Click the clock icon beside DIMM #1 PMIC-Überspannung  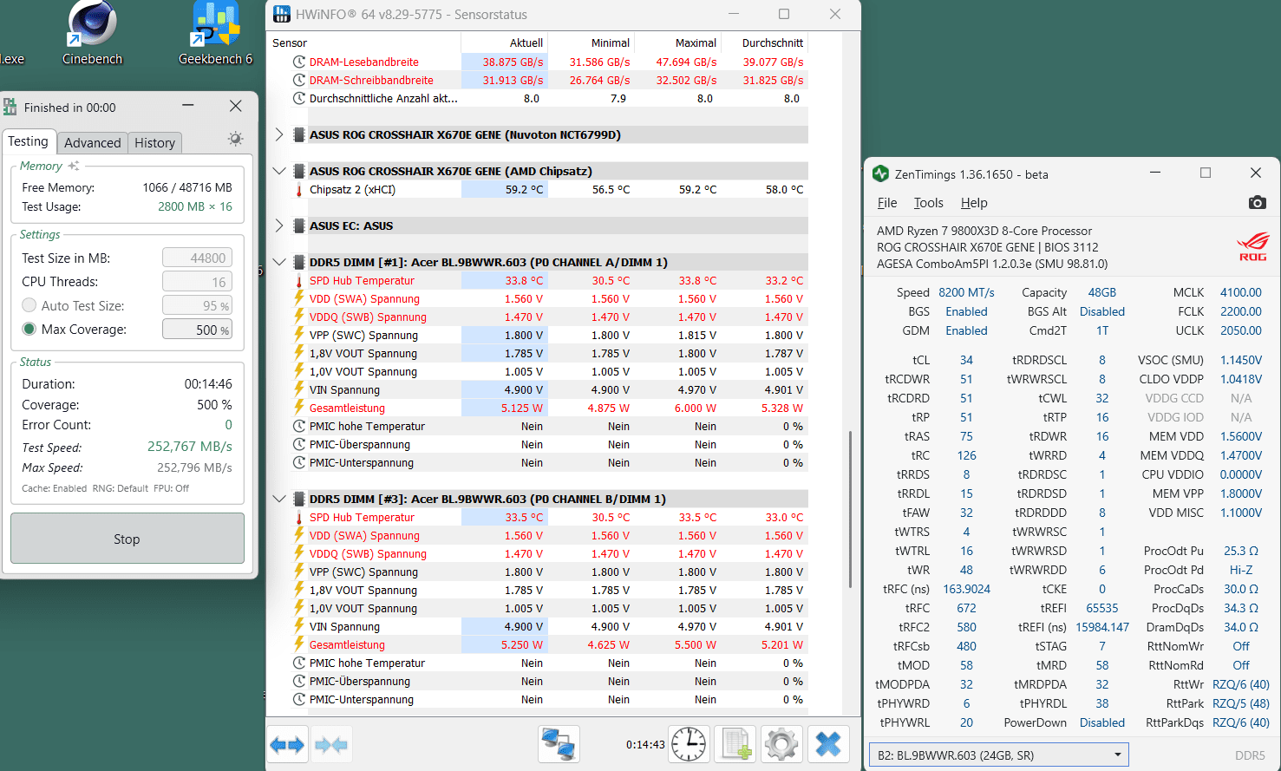298,444
